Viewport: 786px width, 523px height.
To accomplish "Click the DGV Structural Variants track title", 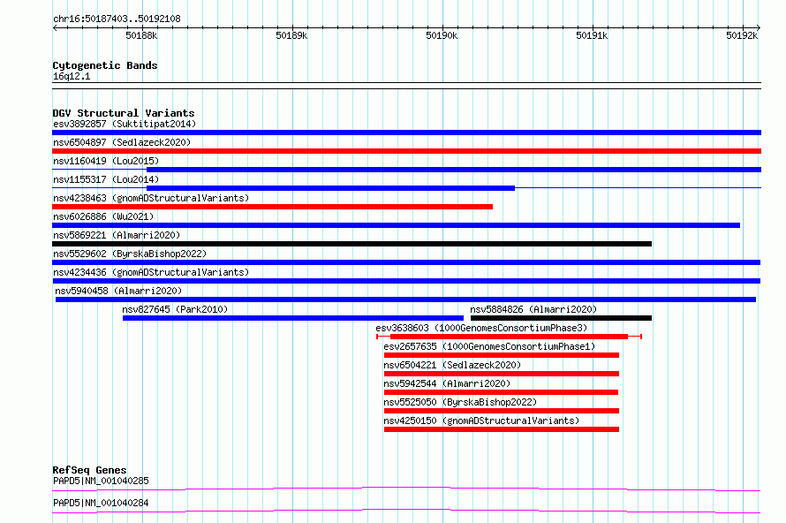I will coord(124,113).
